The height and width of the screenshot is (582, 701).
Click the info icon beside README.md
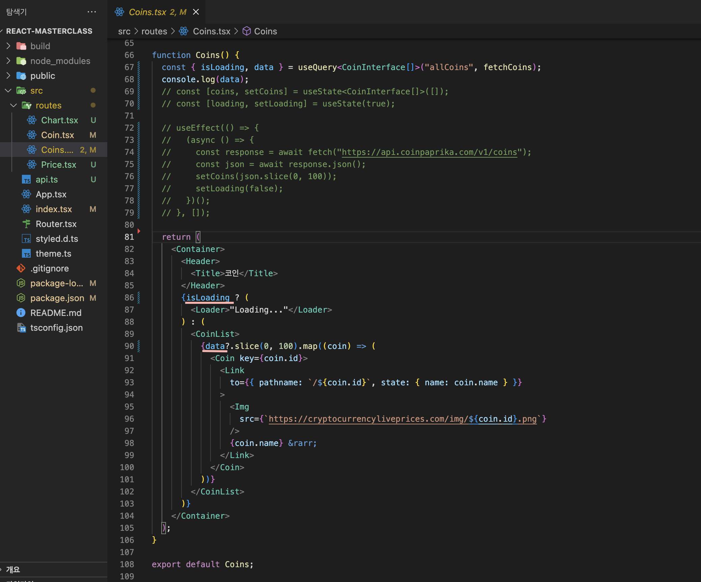pos(21,313)
